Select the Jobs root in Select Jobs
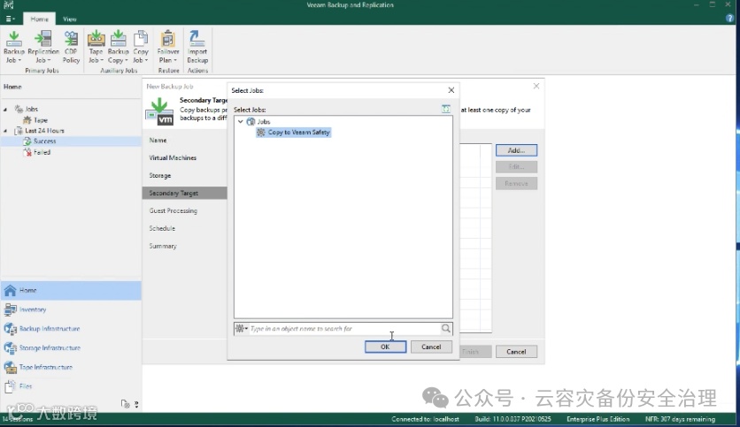This screenshot has height=427, width=740. 264,122
